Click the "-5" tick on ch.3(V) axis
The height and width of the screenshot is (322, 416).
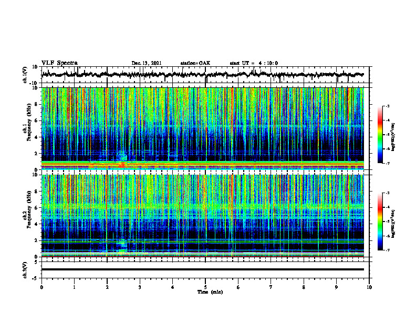(36, 278)
